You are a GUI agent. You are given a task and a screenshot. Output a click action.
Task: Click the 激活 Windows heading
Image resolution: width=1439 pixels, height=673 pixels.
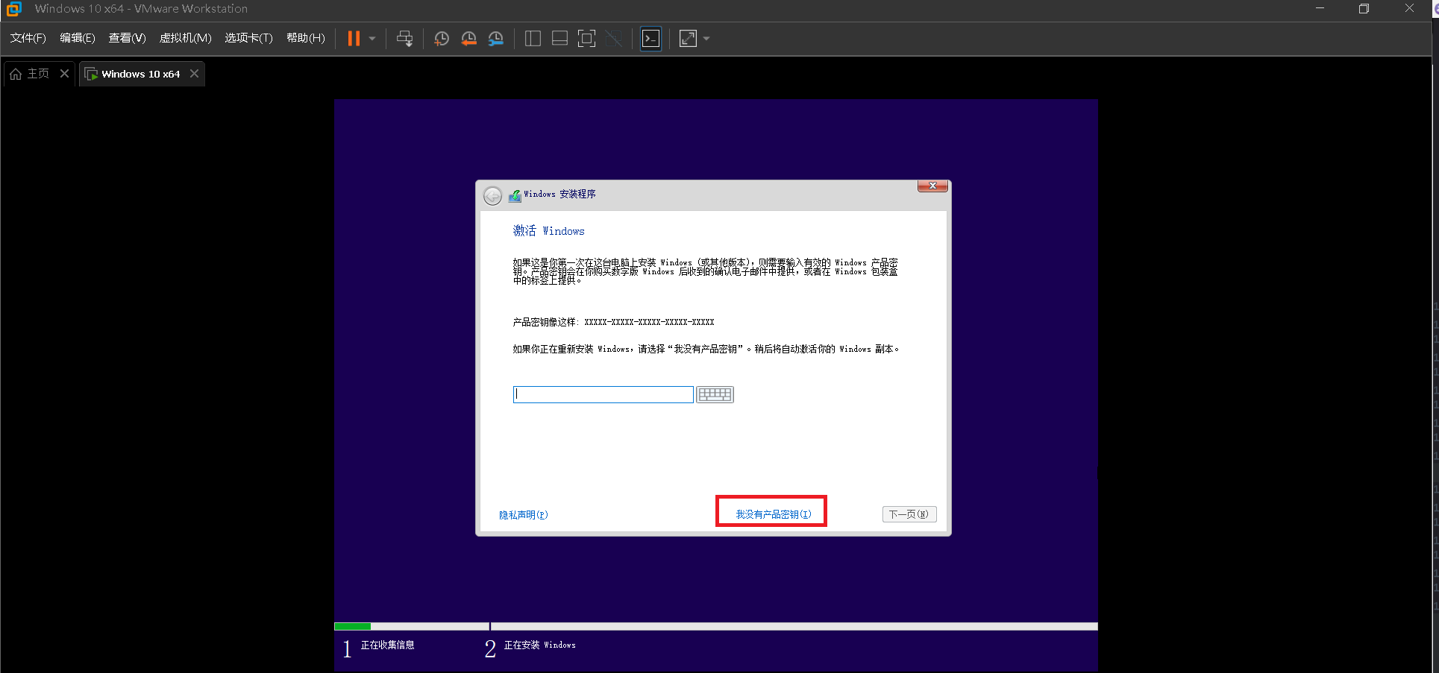point(548,231)
